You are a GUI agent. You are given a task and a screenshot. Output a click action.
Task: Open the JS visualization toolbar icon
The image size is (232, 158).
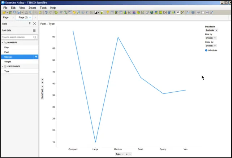pyautogui.click(x=178, y=12)
